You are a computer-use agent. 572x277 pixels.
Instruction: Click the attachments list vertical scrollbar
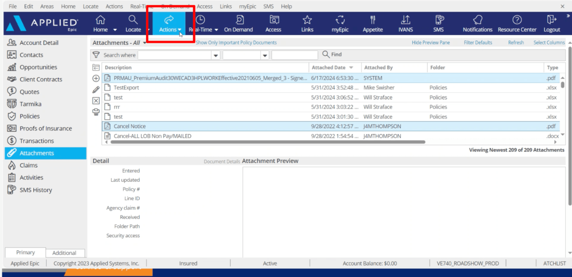(562, 84)
